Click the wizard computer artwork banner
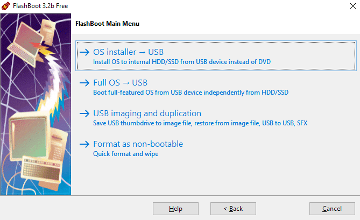The image size is (360, 220). pyautogui.click(x=36, y=104)
